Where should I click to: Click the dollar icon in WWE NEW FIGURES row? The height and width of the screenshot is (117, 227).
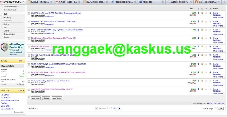(199, 89)
